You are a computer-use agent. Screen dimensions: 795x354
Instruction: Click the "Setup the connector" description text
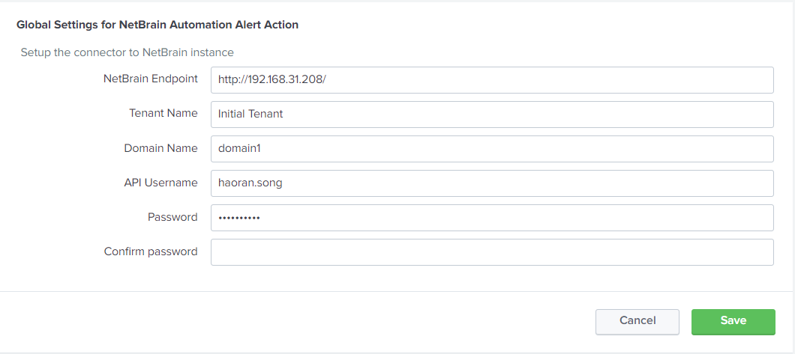click(x=127, y=52)
